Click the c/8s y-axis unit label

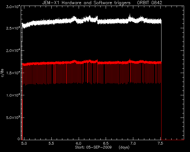point(2,73)
